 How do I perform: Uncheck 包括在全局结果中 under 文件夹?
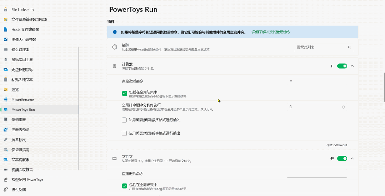click(x=125, y=186)
